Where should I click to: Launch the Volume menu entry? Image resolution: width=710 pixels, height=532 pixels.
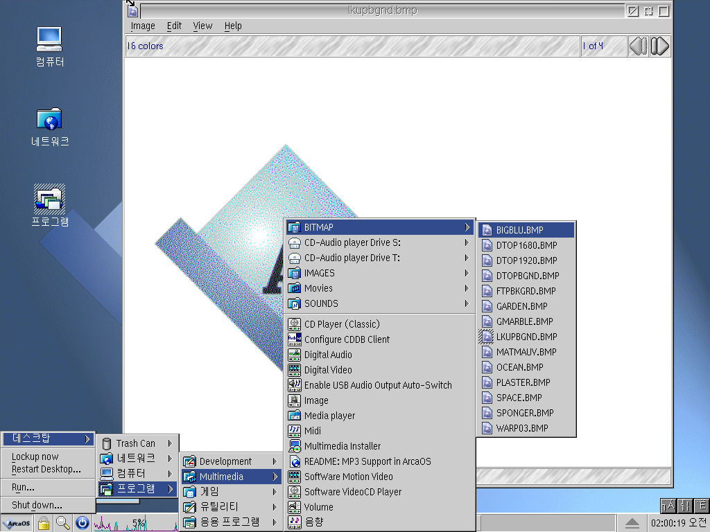[x=318, y=507]
